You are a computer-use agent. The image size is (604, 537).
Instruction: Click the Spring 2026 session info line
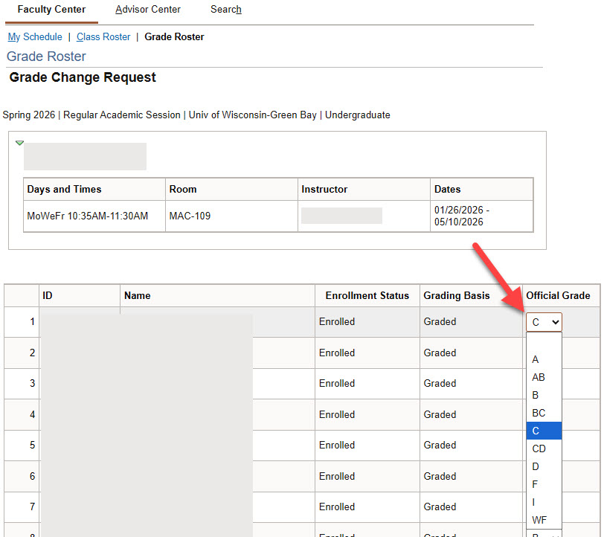point(196,115)
